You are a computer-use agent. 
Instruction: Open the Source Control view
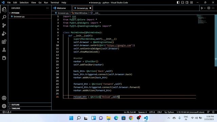[x=4, y=25]
